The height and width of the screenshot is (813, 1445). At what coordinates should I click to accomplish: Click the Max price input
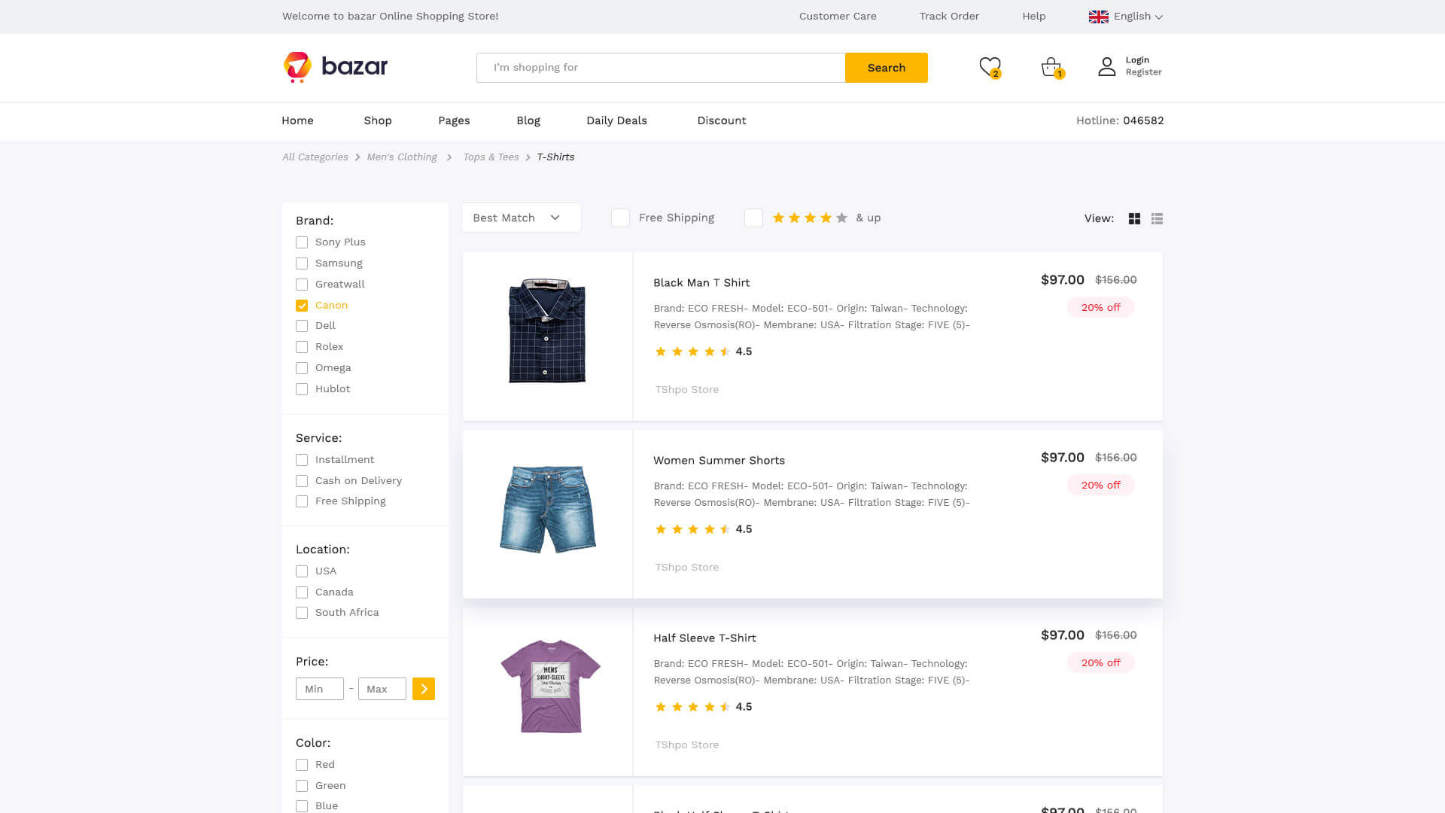click(x=382, y=689)
